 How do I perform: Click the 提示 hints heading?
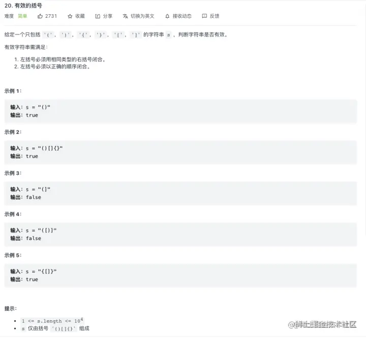[x=11, y=309]
